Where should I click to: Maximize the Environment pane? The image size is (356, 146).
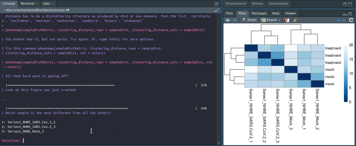coord(350,4)
